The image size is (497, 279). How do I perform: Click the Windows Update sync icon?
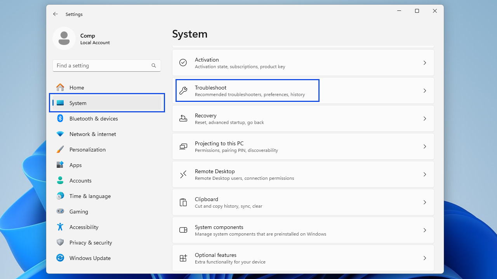coord(60,258)
